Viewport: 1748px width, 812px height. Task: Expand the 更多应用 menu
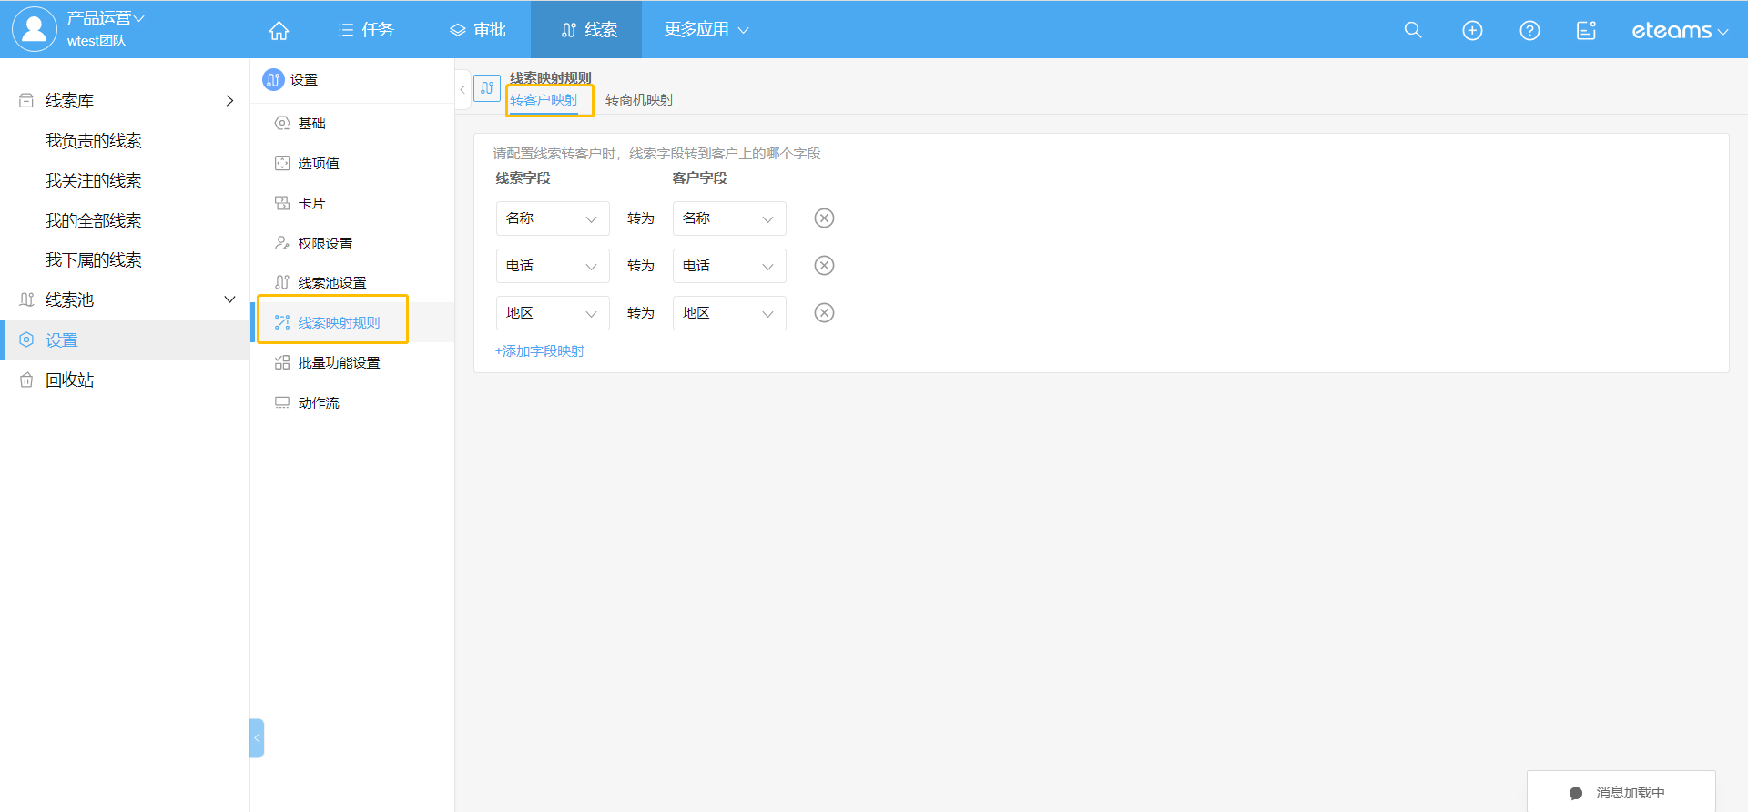(706, 30)
